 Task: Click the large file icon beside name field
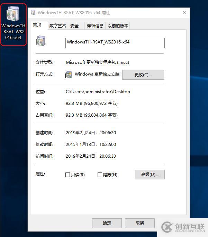point(41,40)
